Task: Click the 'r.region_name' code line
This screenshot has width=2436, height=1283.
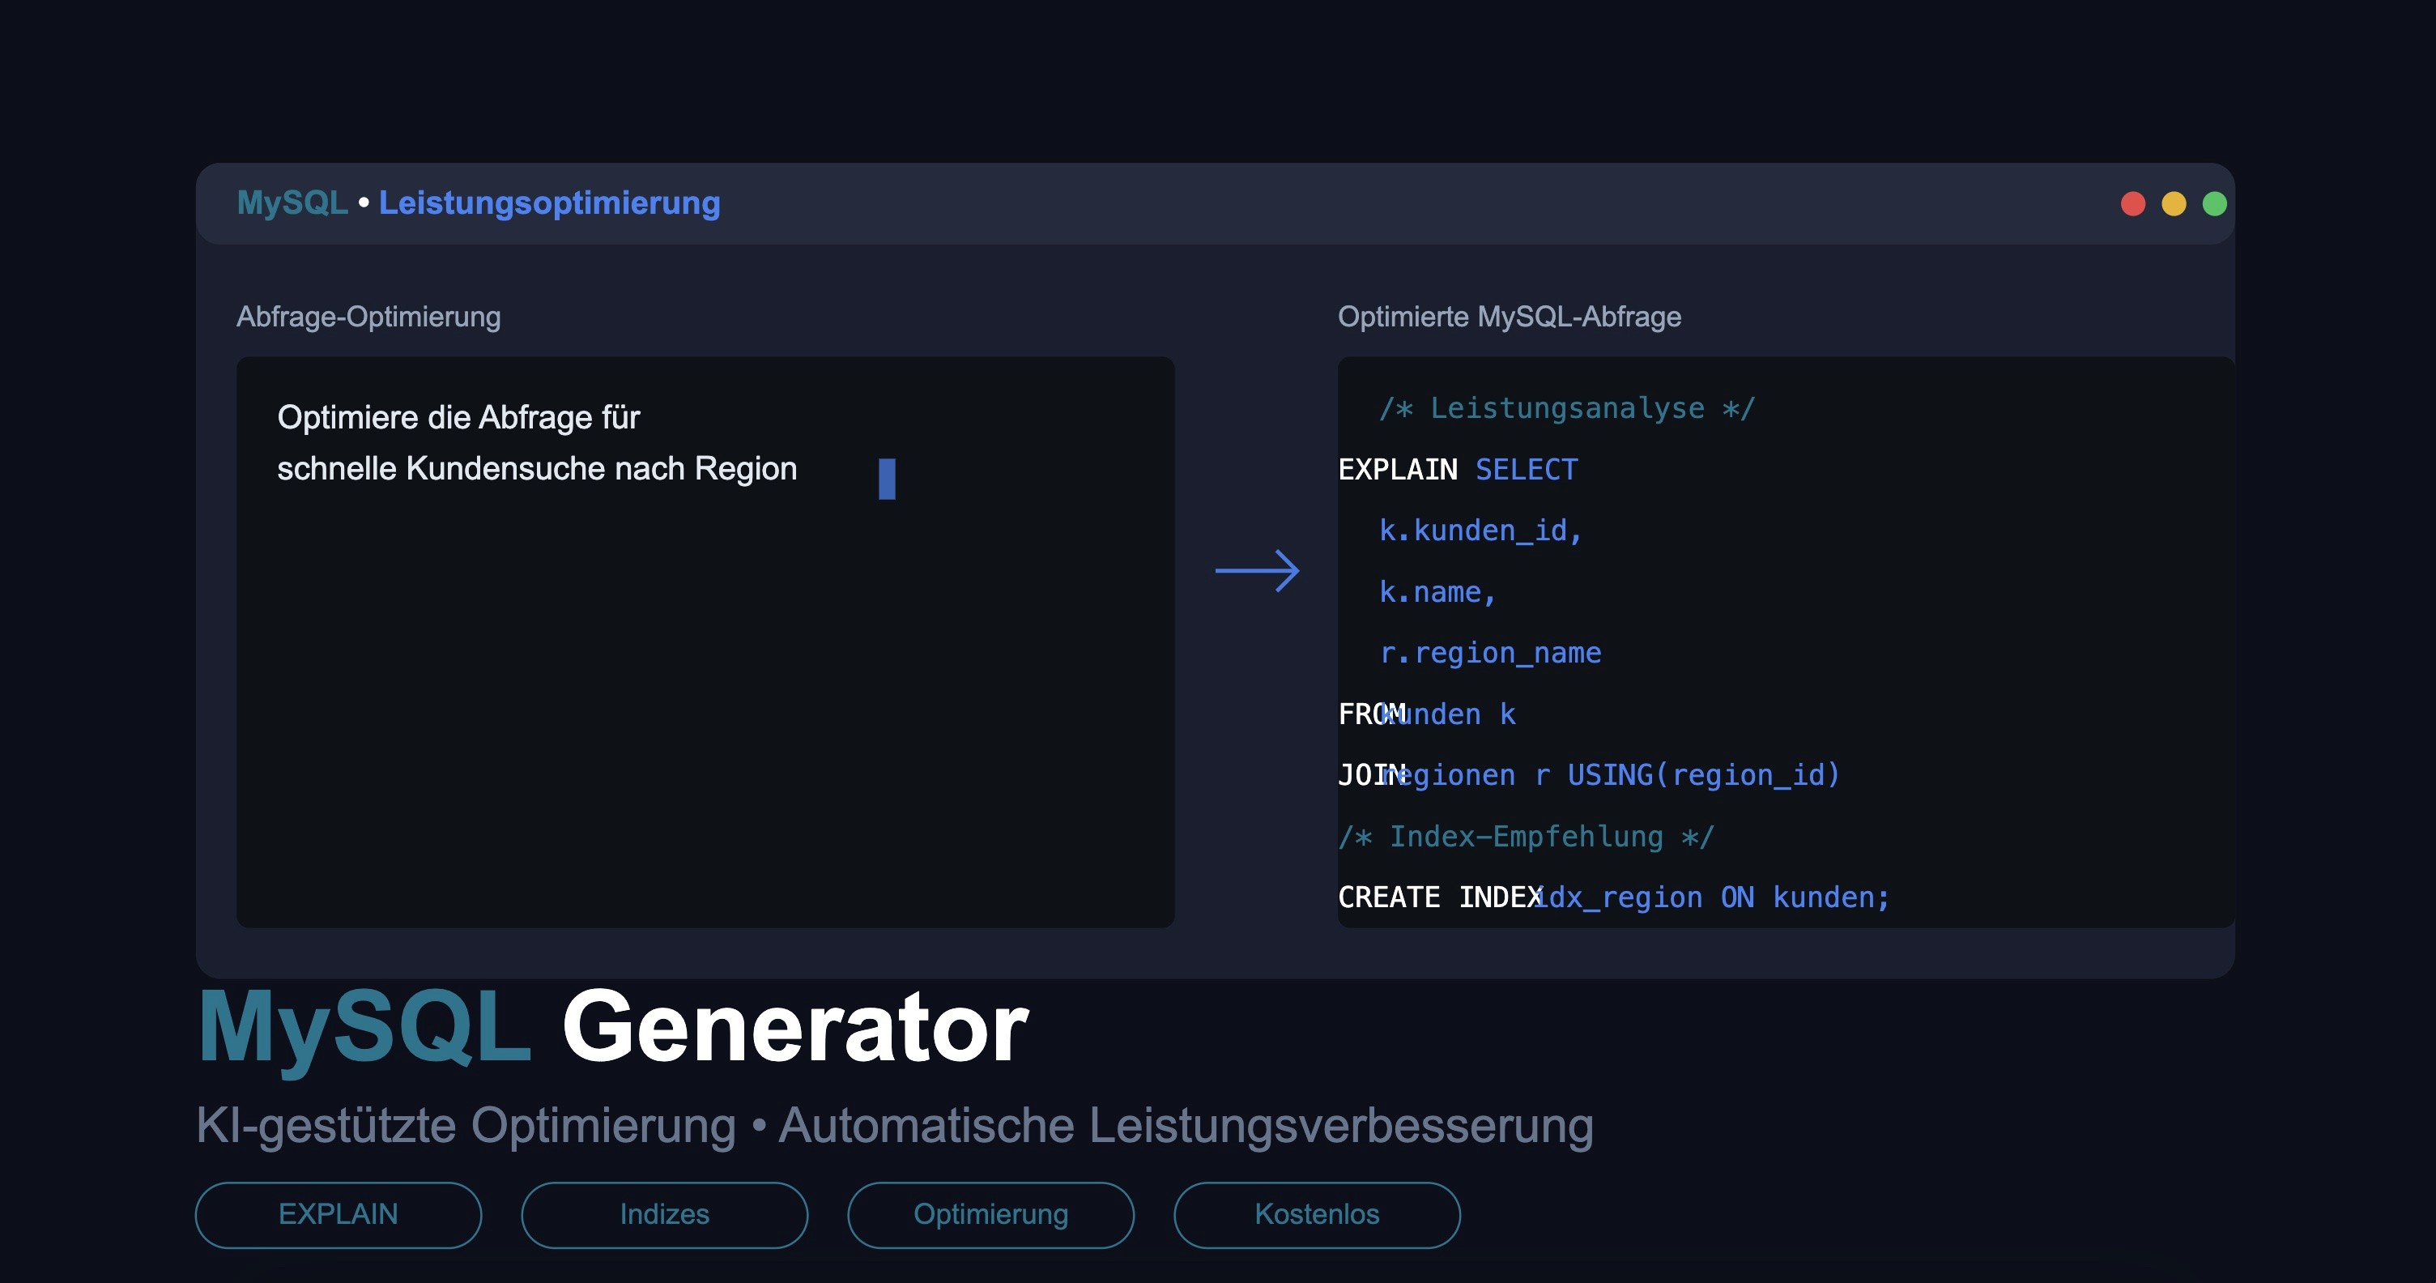Action: point(1490,654)
